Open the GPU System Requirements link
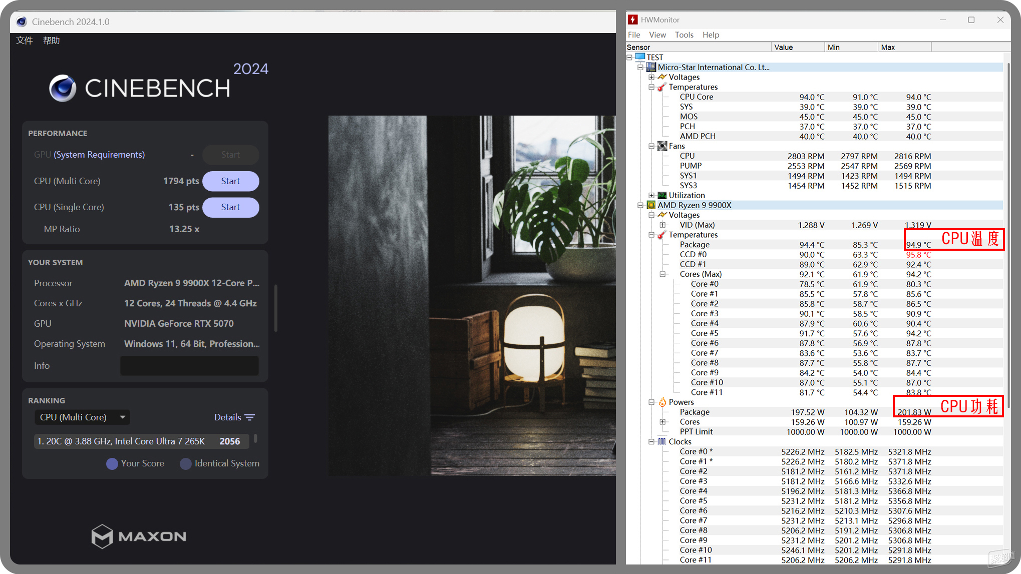This screenshot has height=574, width=1021. [99, 155]
